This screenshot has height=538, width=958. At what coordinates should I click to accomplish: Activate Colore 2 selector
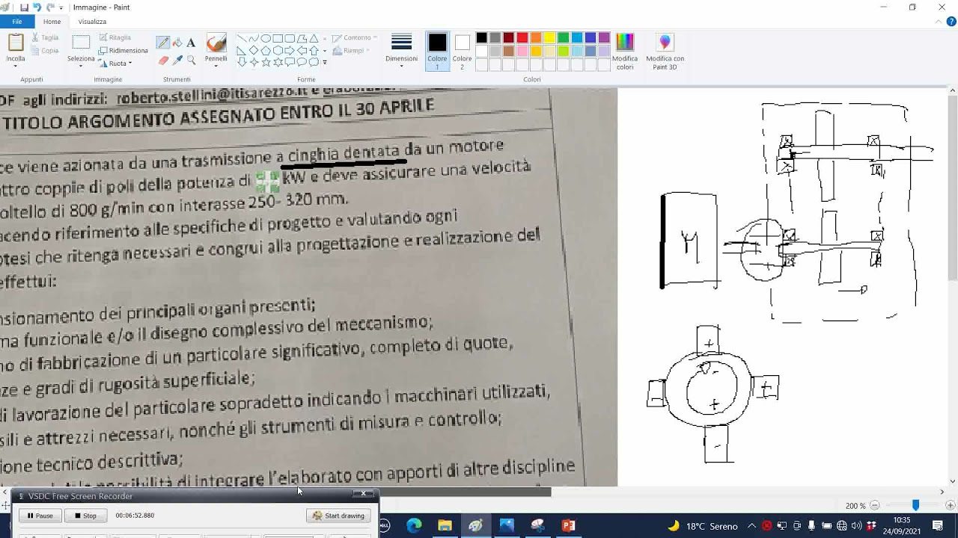462,52
